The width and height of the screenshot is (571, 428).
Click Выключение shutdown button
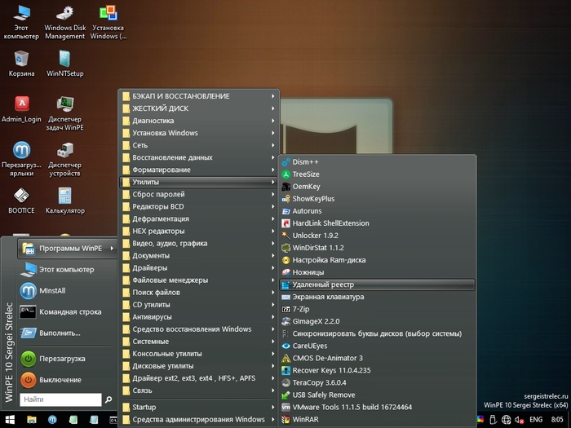point(67,380)
